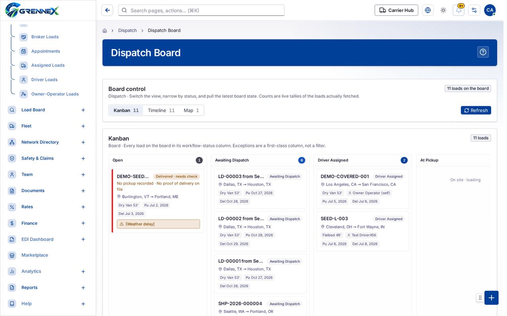Expand the Safety & Claims section
The height and width of the screenshot is (316, 507).
coord(83,158)
